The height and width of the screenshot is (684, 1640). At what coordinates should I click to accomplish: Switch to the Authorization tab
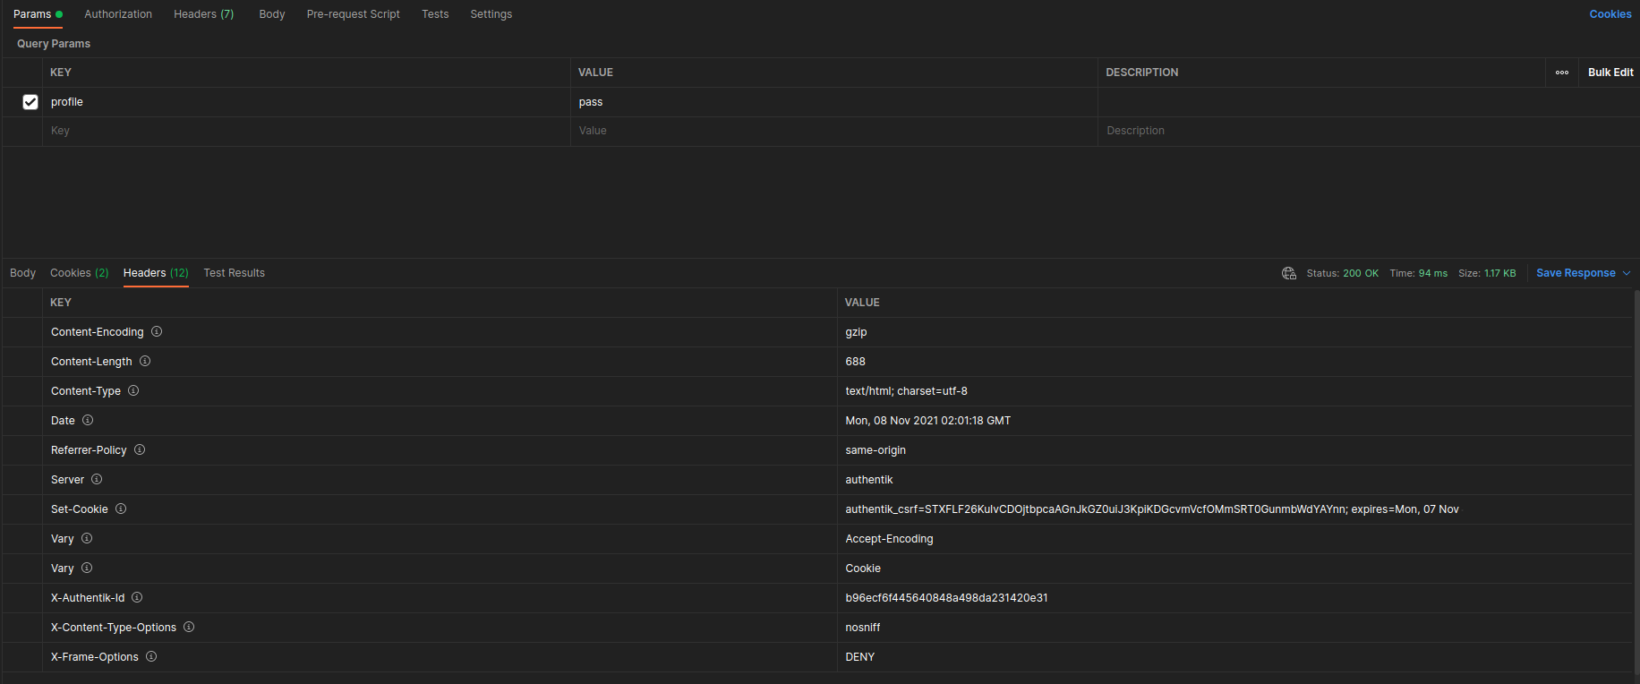[118, 14]
